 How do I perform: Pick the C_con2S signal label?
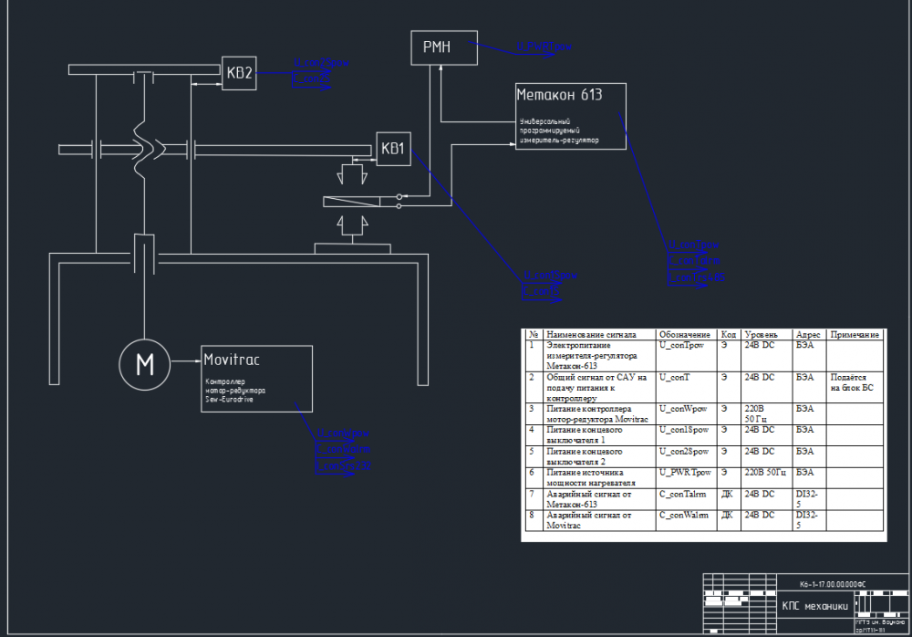[311, 78]
